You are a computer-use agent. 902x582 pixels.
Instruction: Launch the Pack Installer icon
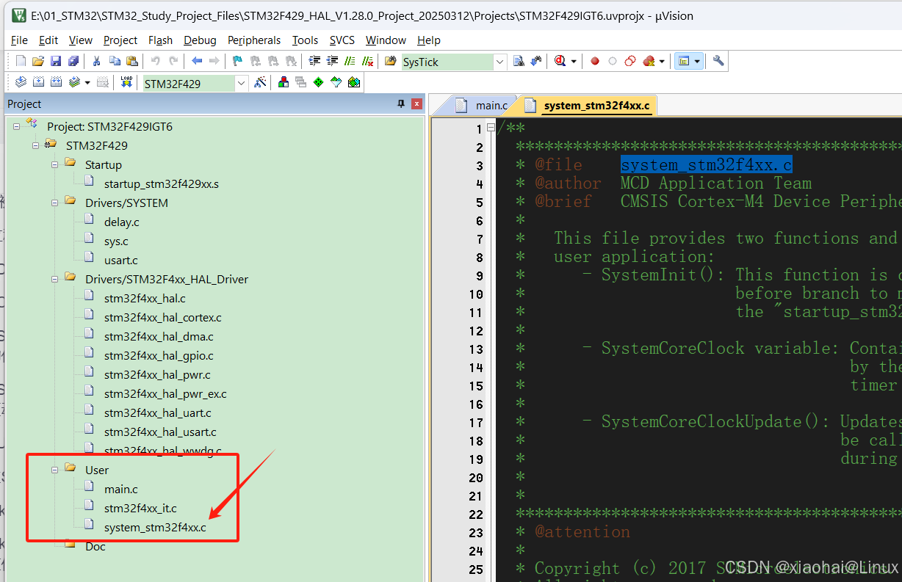354,82
